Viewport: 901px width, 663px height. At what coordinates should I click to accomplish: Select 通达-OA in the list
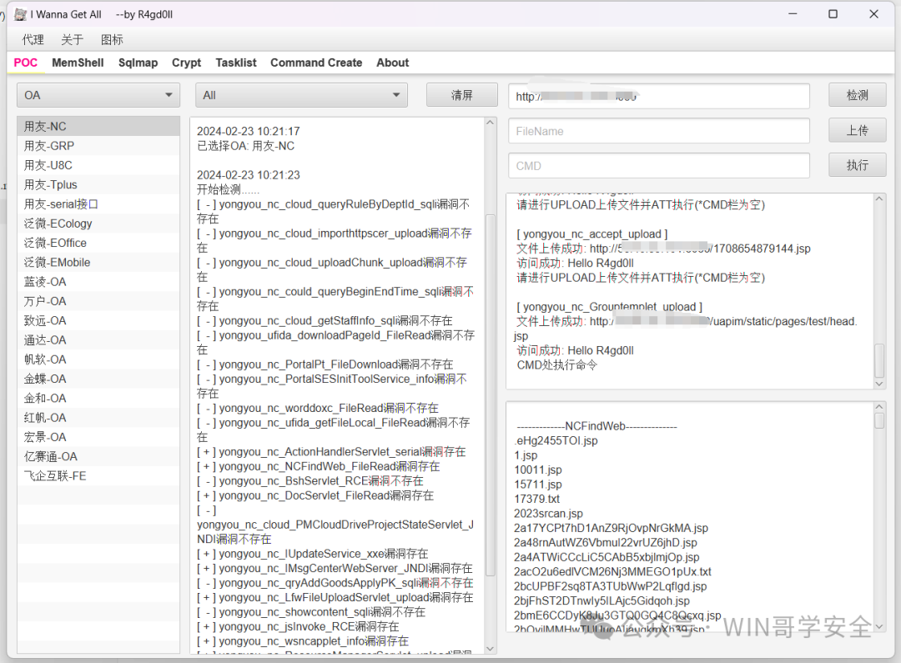[98, 340]
